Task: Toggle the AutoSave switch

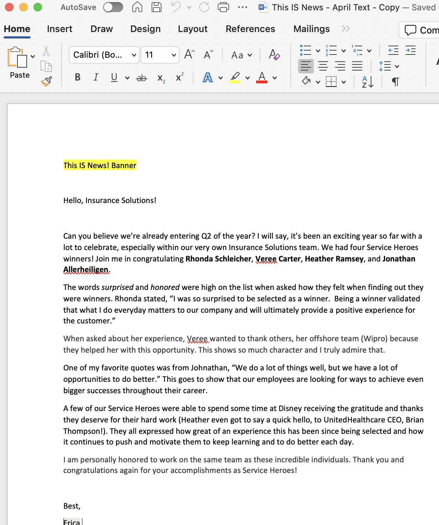Action: click(x=113, y=7)
